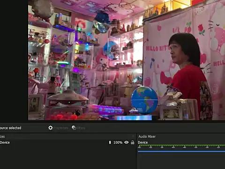This screenshot has width=225, height=169.
Task: Toggle the lock on the Device source
Action: (x=133, y=142)
